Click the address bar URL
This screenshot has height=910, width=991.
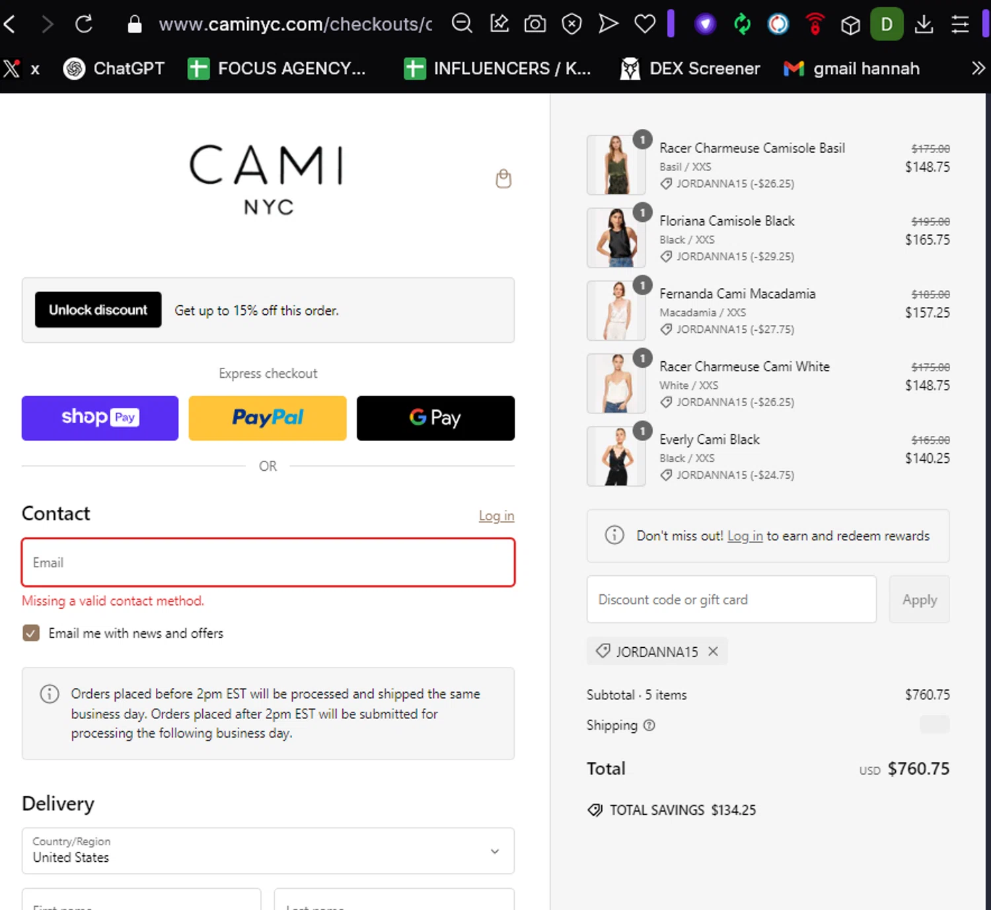[x=295, y=24]
